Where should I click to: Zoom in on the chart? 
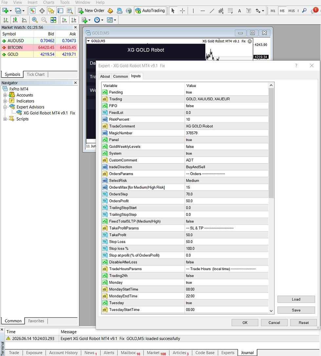pos(35,20)
